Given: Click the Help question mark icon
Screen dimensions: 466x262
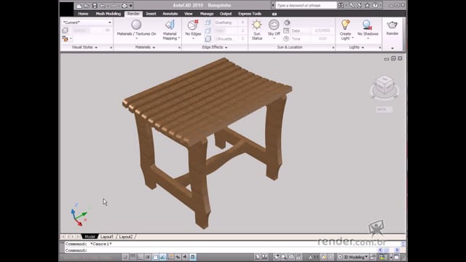Looking at the screenshot, I should click(x=376, y=5).
